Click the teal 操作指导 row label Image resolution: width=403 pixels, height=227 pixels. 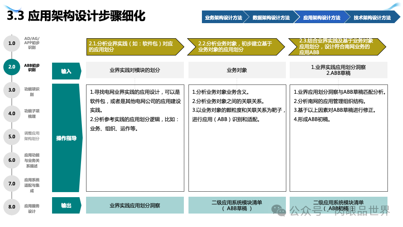coord(67,138)
